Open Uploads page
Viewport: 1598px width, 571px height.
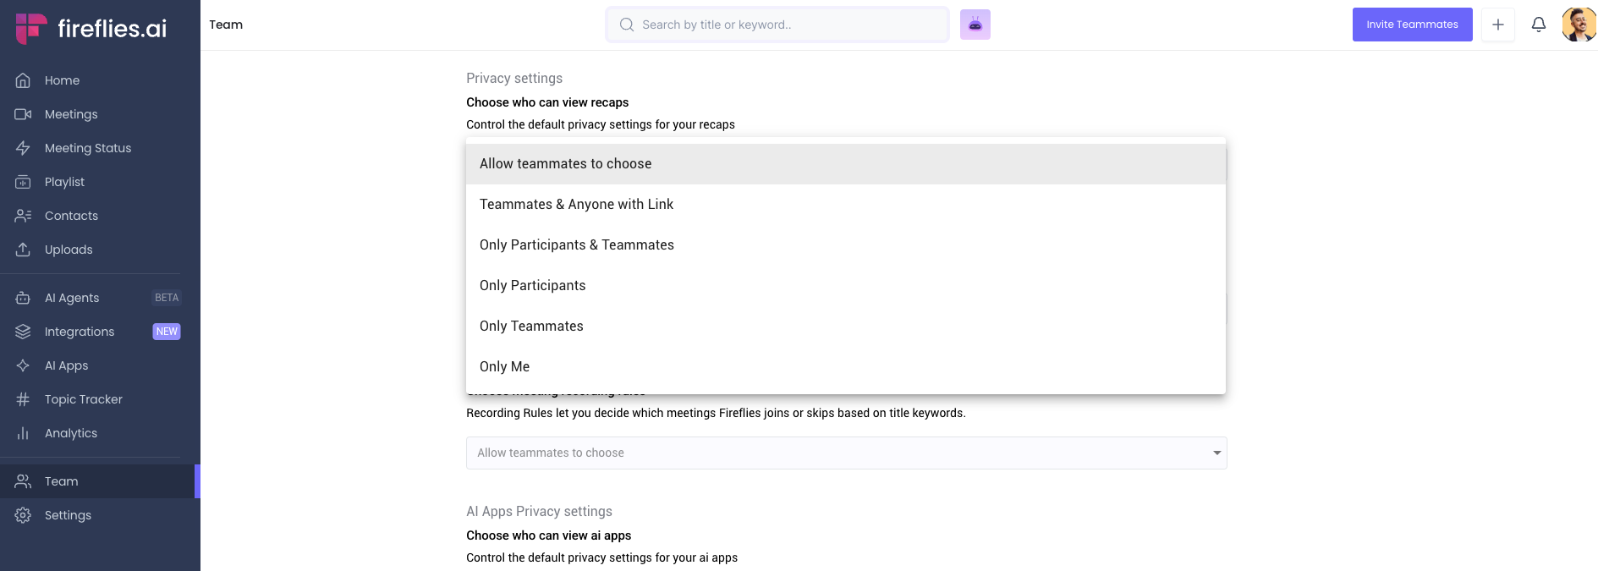pos(69,250)
